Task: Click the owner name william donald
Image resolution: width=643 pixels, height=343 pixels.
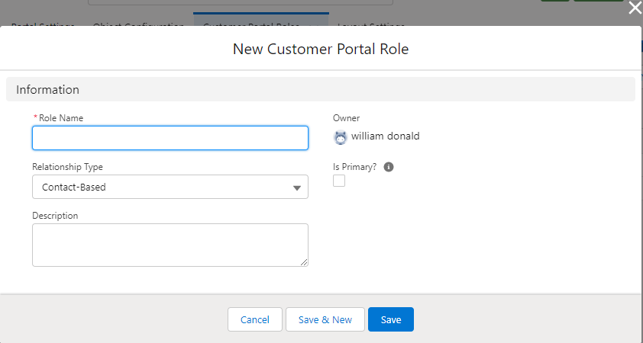Action: click(x=386, y=137)
